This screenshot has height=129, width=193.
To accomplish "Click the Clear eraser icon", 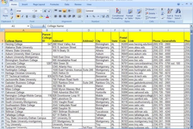I will coord(162,18).
